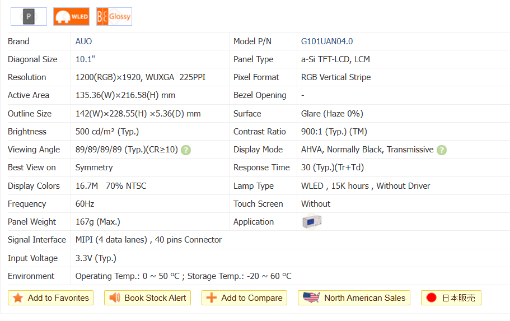Click the AUO brand name value
This screenshot has height=321, width=510.
(x=84, y=41)
